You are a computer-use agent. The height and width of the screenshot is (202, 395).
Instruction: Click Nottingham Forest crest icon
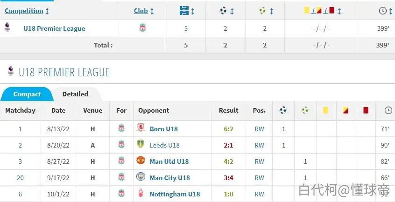pyautogui.click(x=141, y=194)
